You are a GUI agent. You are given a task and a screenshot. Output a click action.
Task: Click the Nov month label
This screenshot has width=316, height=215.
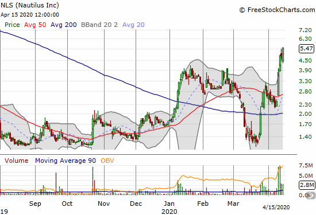point(104,204)
